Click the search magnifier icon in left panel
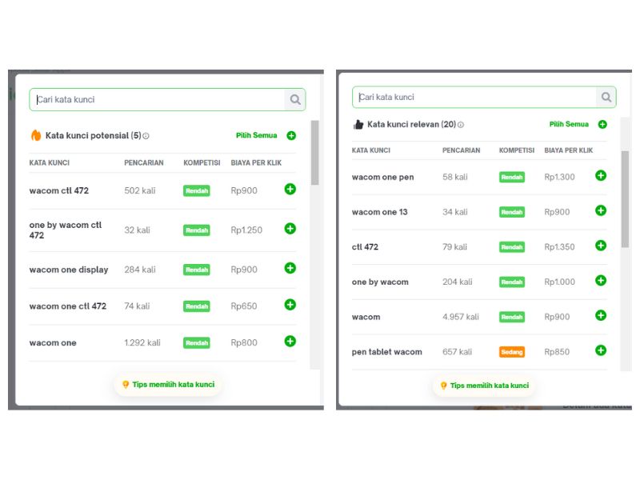The width and height of the screenshot is (640, 480). tap(295, 98)
